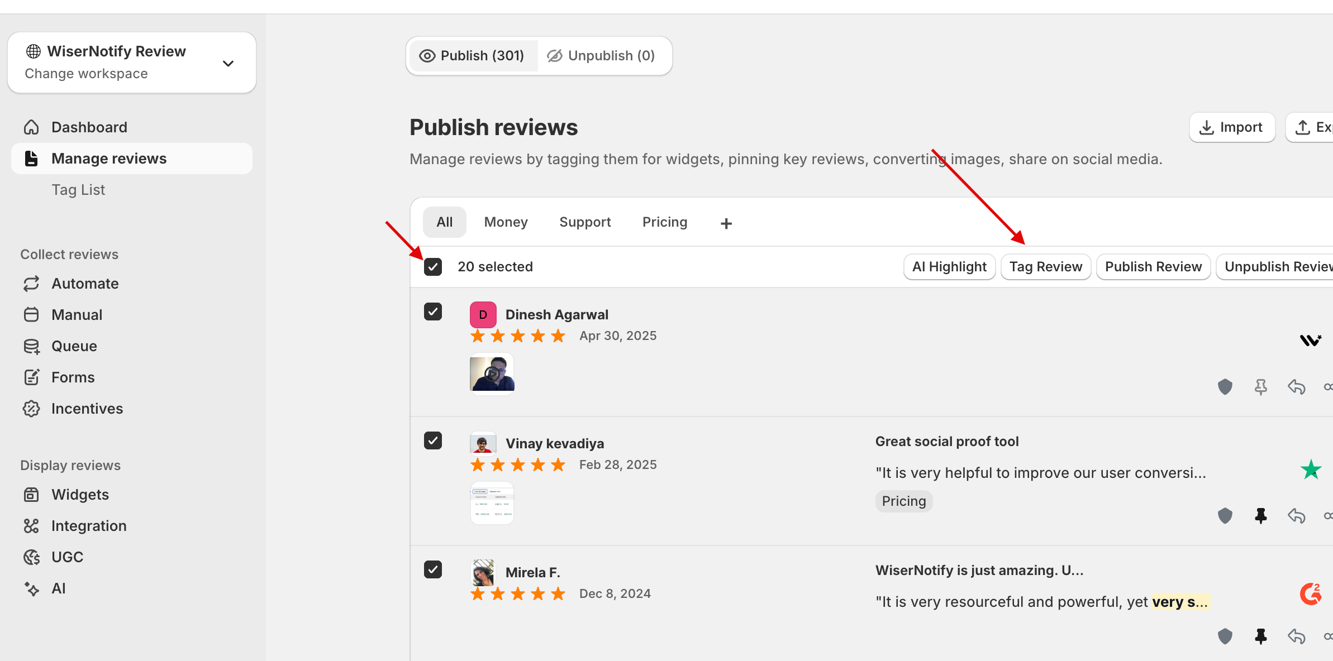Click the Import button
The height and width of the screenshot is (661, 1333).
[x=1231, y=127]
